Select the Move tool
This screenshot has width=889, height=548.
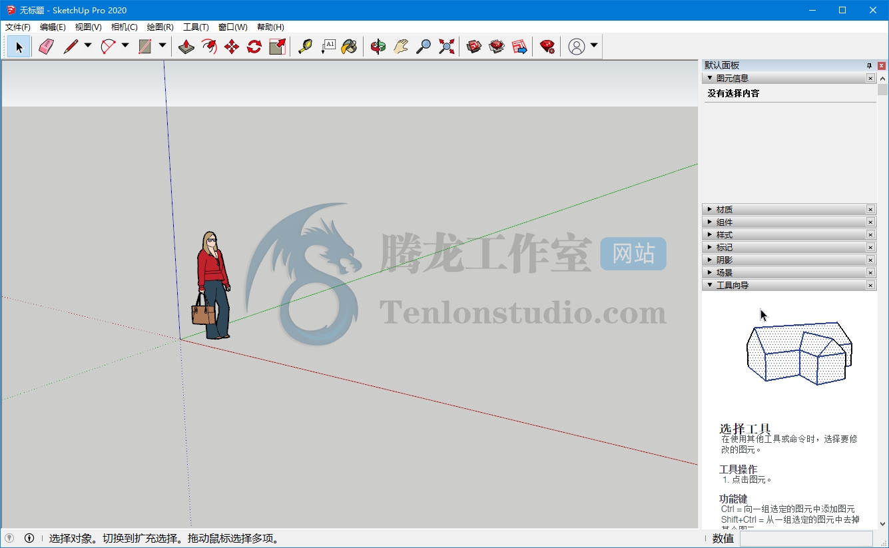(232, 47)
